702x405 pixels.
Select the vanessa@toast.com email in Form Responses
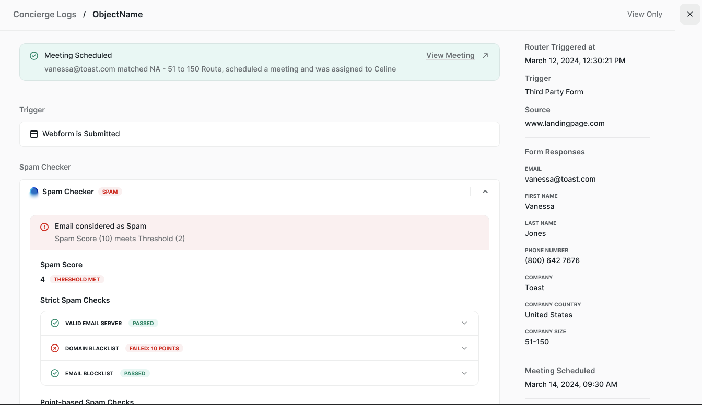tap(560, 179)
